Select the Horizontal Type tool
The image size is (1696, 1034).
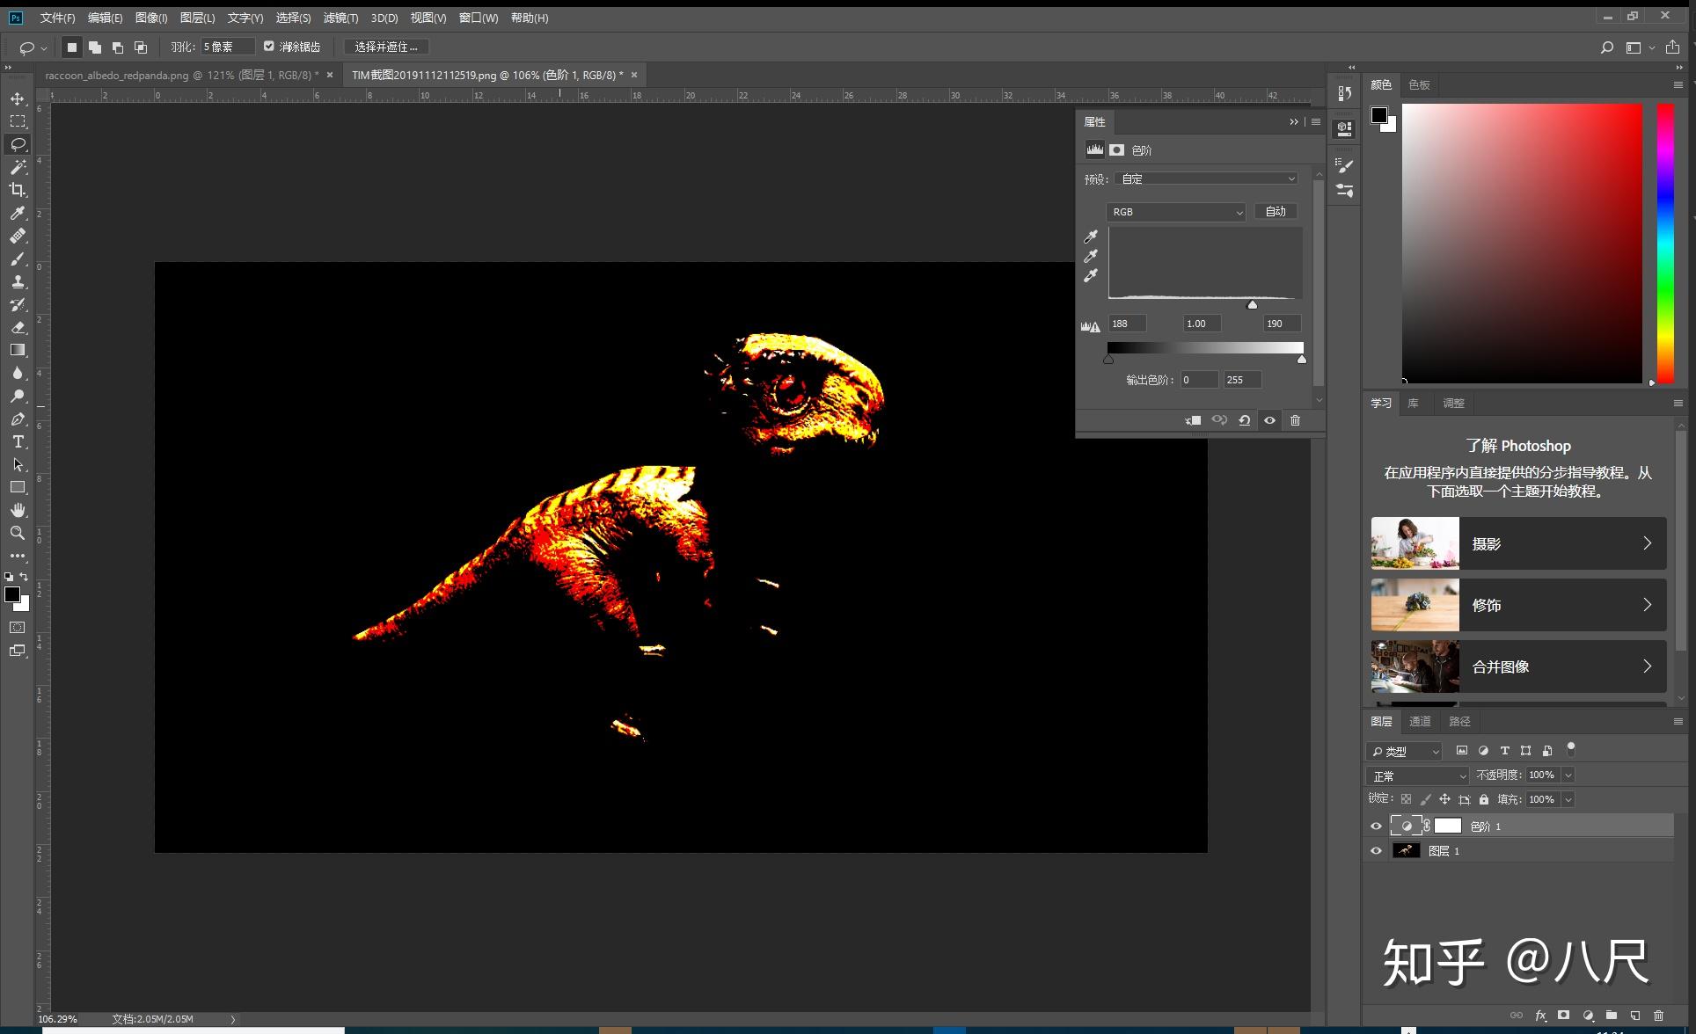[18, 441]
